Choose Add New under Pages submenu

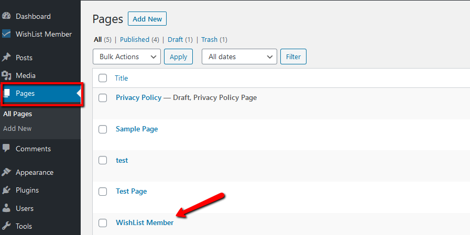click(x=17, y=128)
